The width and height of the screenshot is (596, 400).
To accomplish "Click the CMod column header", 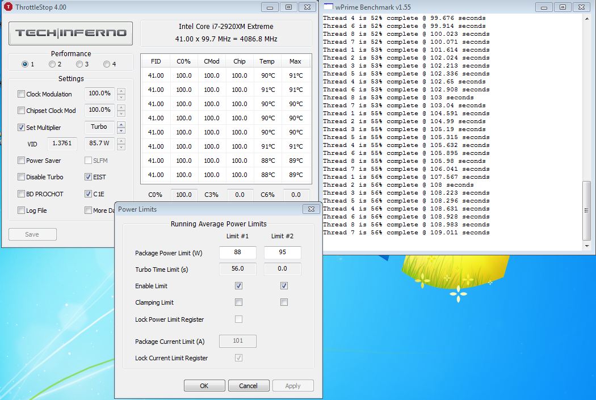I will [x=211, y=61].
